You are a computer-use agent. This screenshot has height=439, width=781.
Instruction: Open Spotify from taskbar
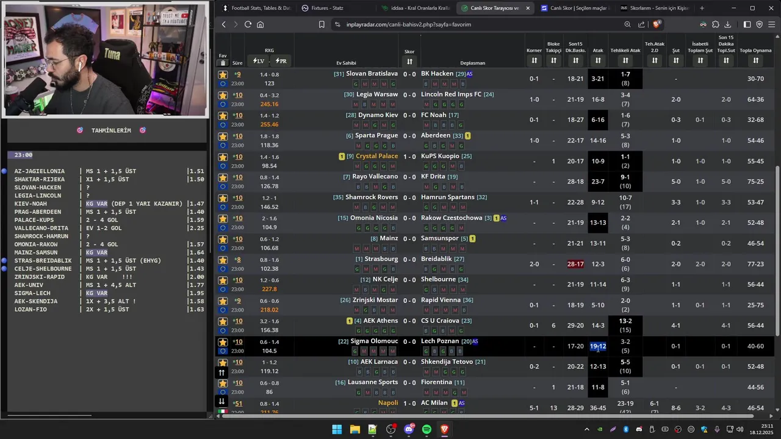click(x=426, y=429)
